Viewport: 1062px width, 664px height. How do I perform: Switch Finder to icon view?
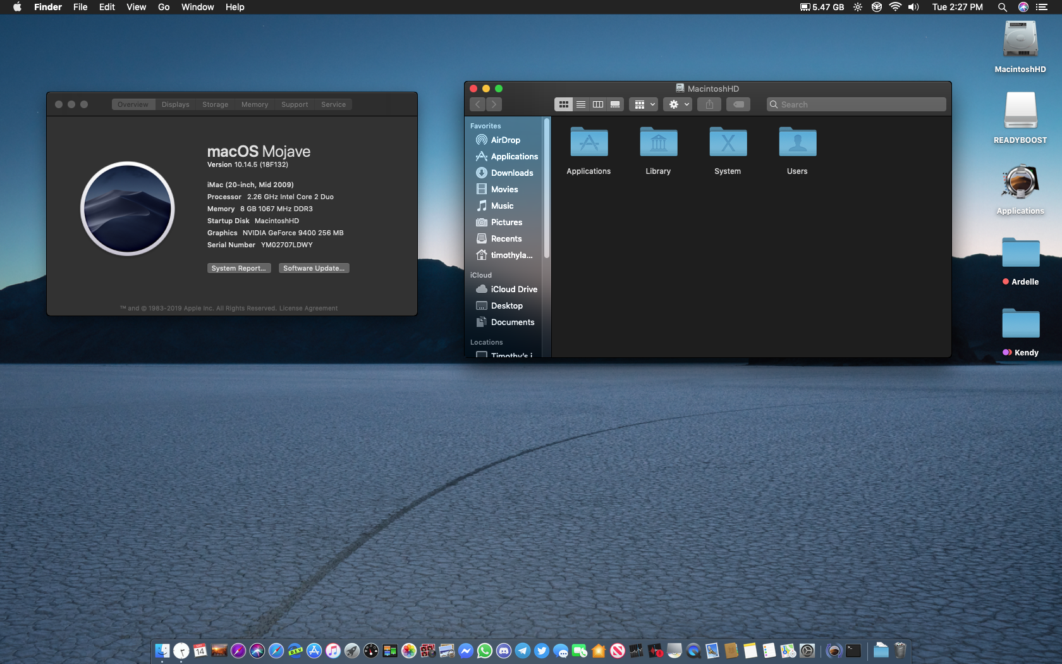[563, 104]
